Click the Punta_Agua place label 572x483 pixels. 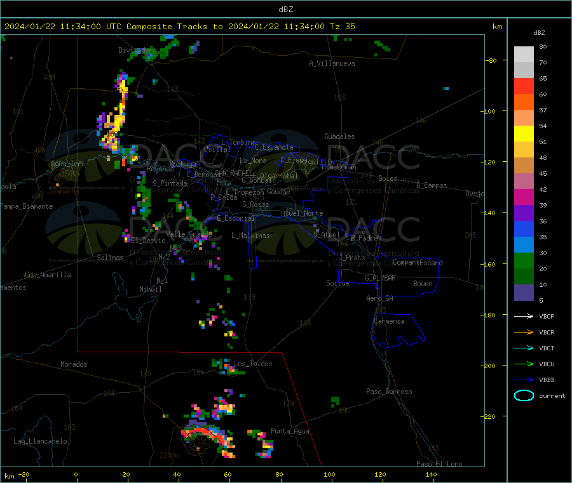(290, 431)
